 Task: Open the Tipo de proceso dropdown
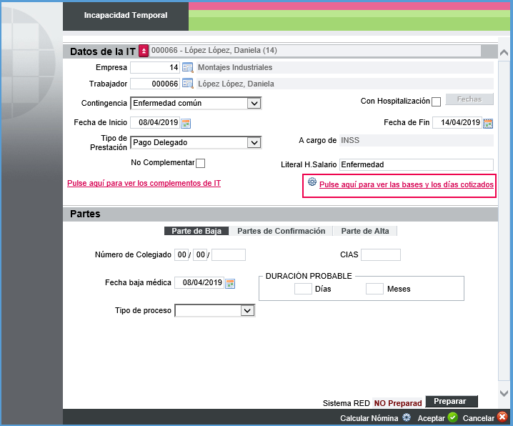tap(247, 310)
